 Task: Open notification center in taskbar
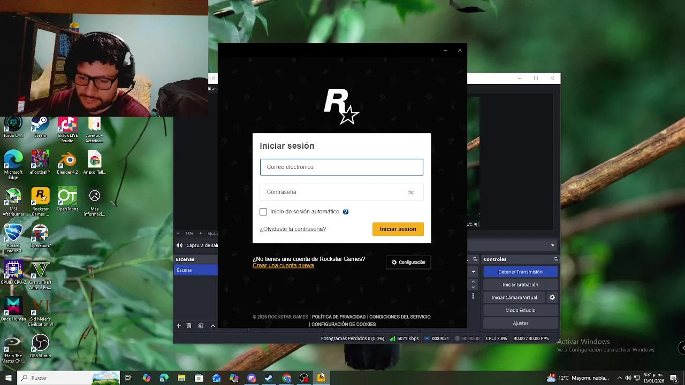[x=674, y=378]
